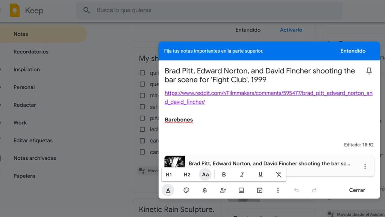The image size is (385, 217).
Task: Clear formatting with the strikethrough-A icon
Action: tap(279, 174)
